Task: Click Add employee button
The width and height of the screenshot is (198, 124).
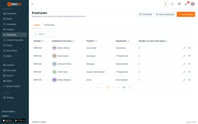Action: coord(186,14)
